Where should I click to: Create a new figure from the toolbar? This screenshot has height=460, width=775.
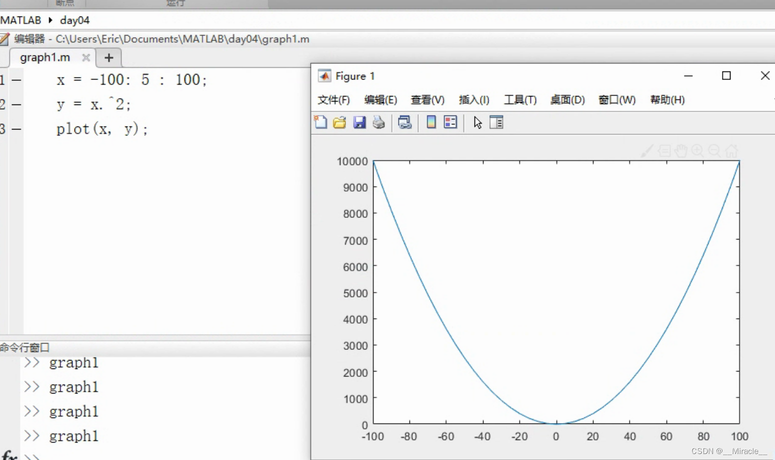(x=320, y=122)
